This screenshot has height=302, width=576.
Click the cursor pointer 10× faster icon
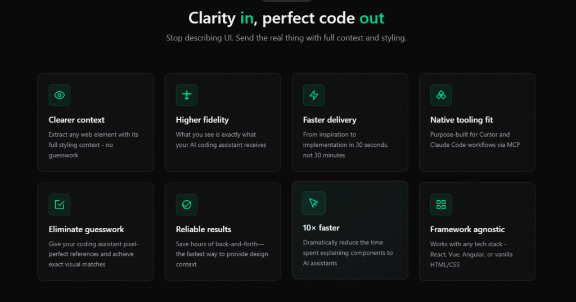(x=314, y=203)
